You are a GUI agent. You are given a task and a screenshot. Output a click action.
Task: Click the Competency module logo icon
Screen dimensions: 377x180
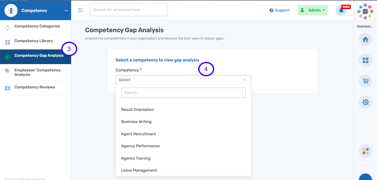[x=11, y=10]
